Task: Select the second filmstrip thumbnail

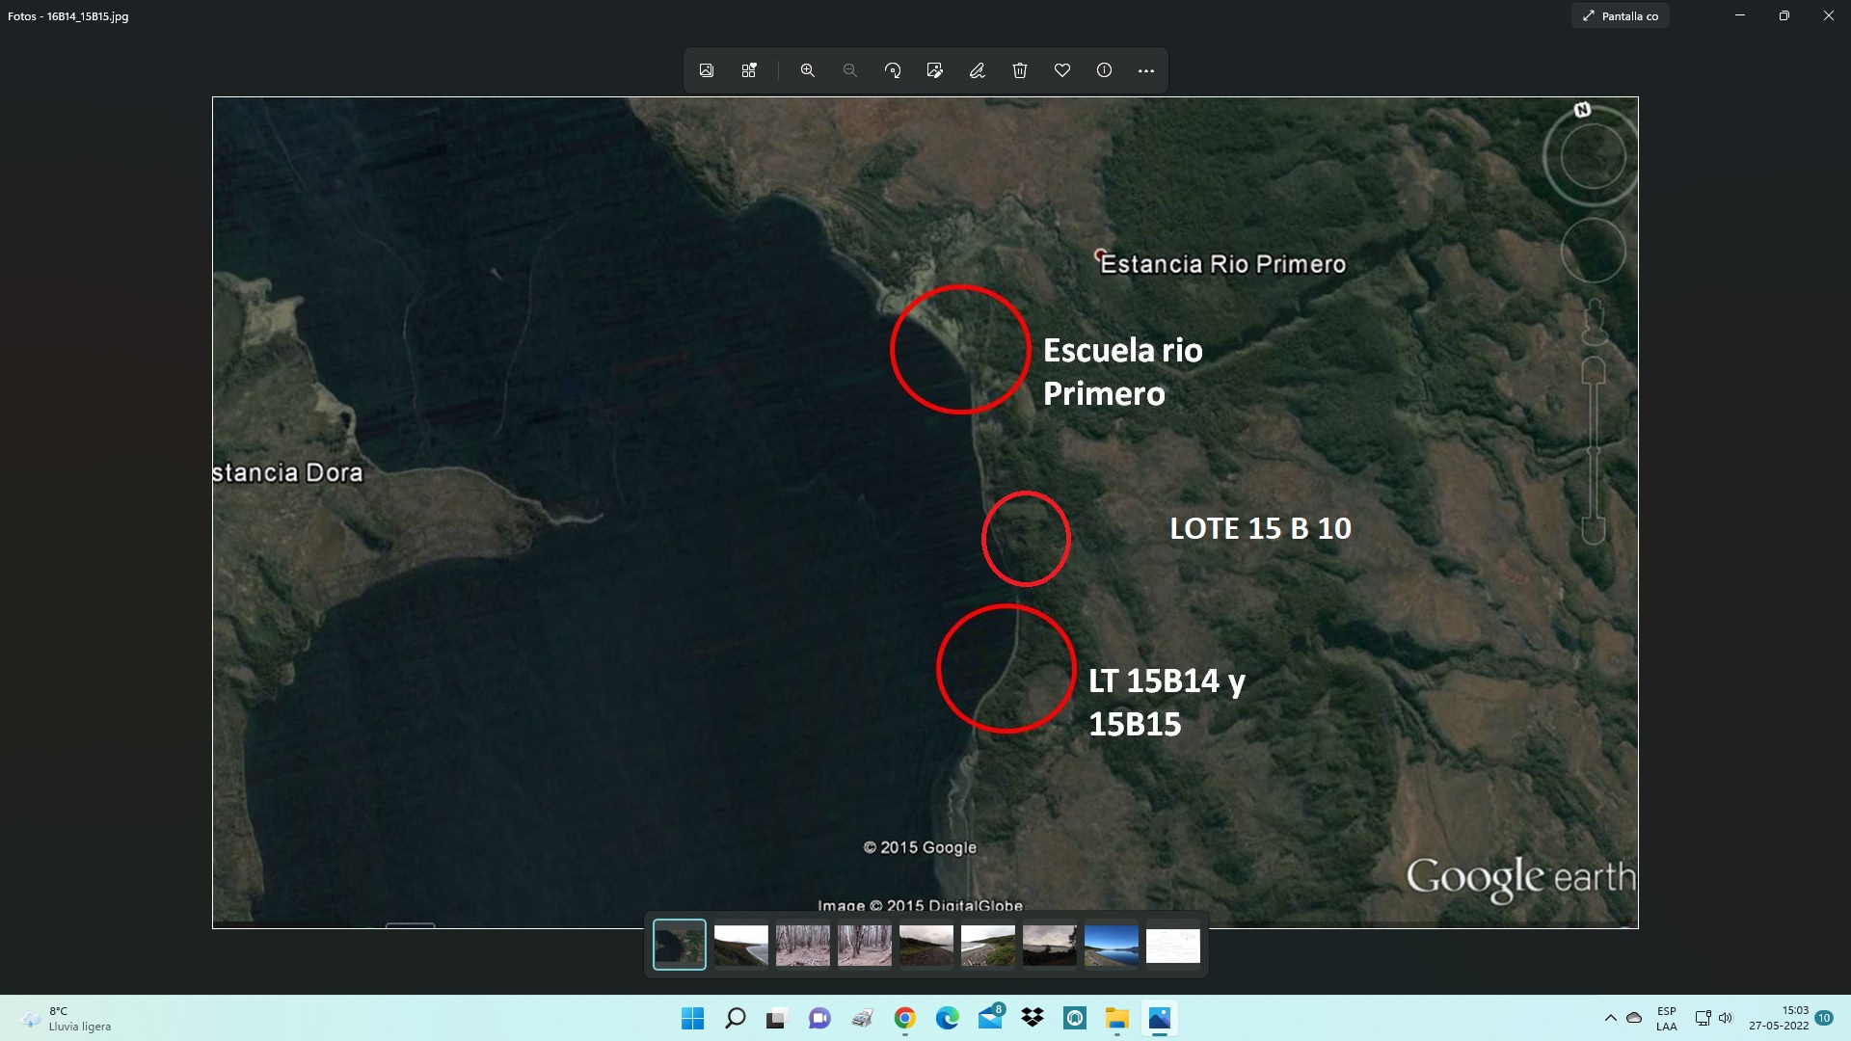Action: click(x=740, y=945)
